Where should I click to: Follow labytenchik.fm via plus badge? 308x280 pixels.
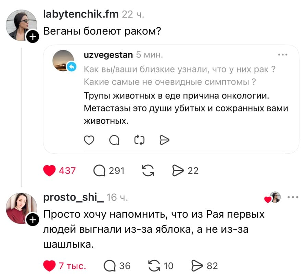point(33,36)
